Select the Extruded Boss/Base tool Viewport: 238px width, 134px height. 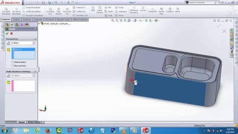click(6, 11)
